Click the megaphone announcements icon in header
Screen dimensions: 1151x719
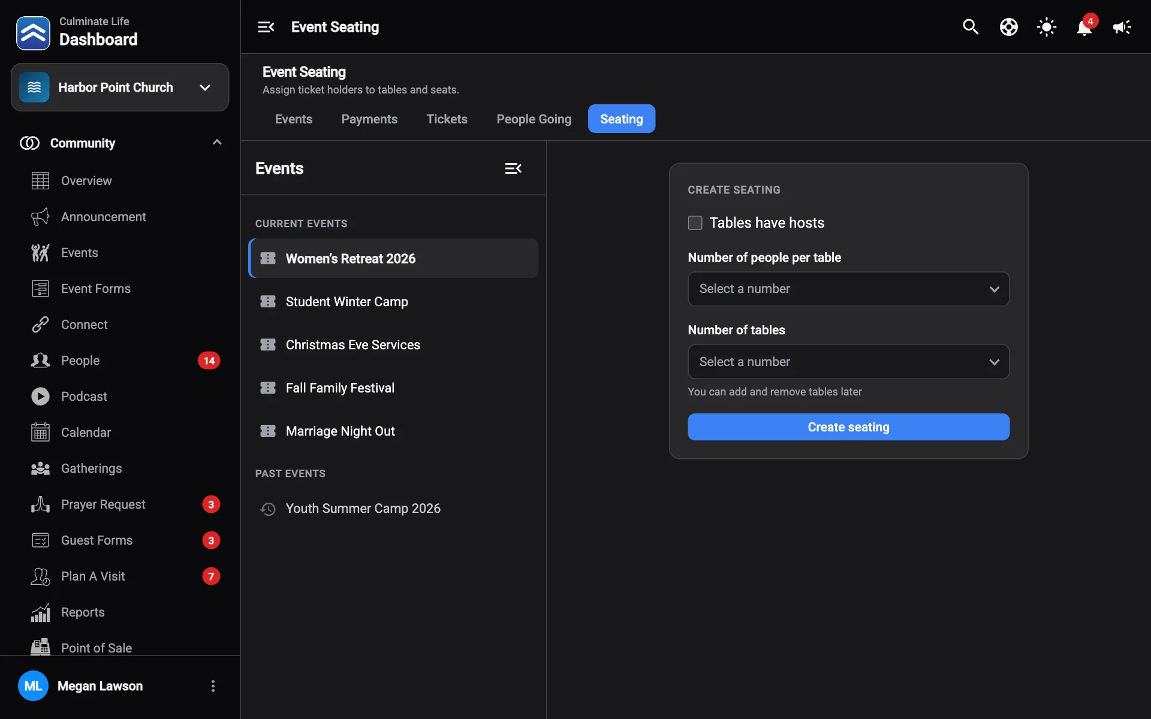[x=1122, y=27]
